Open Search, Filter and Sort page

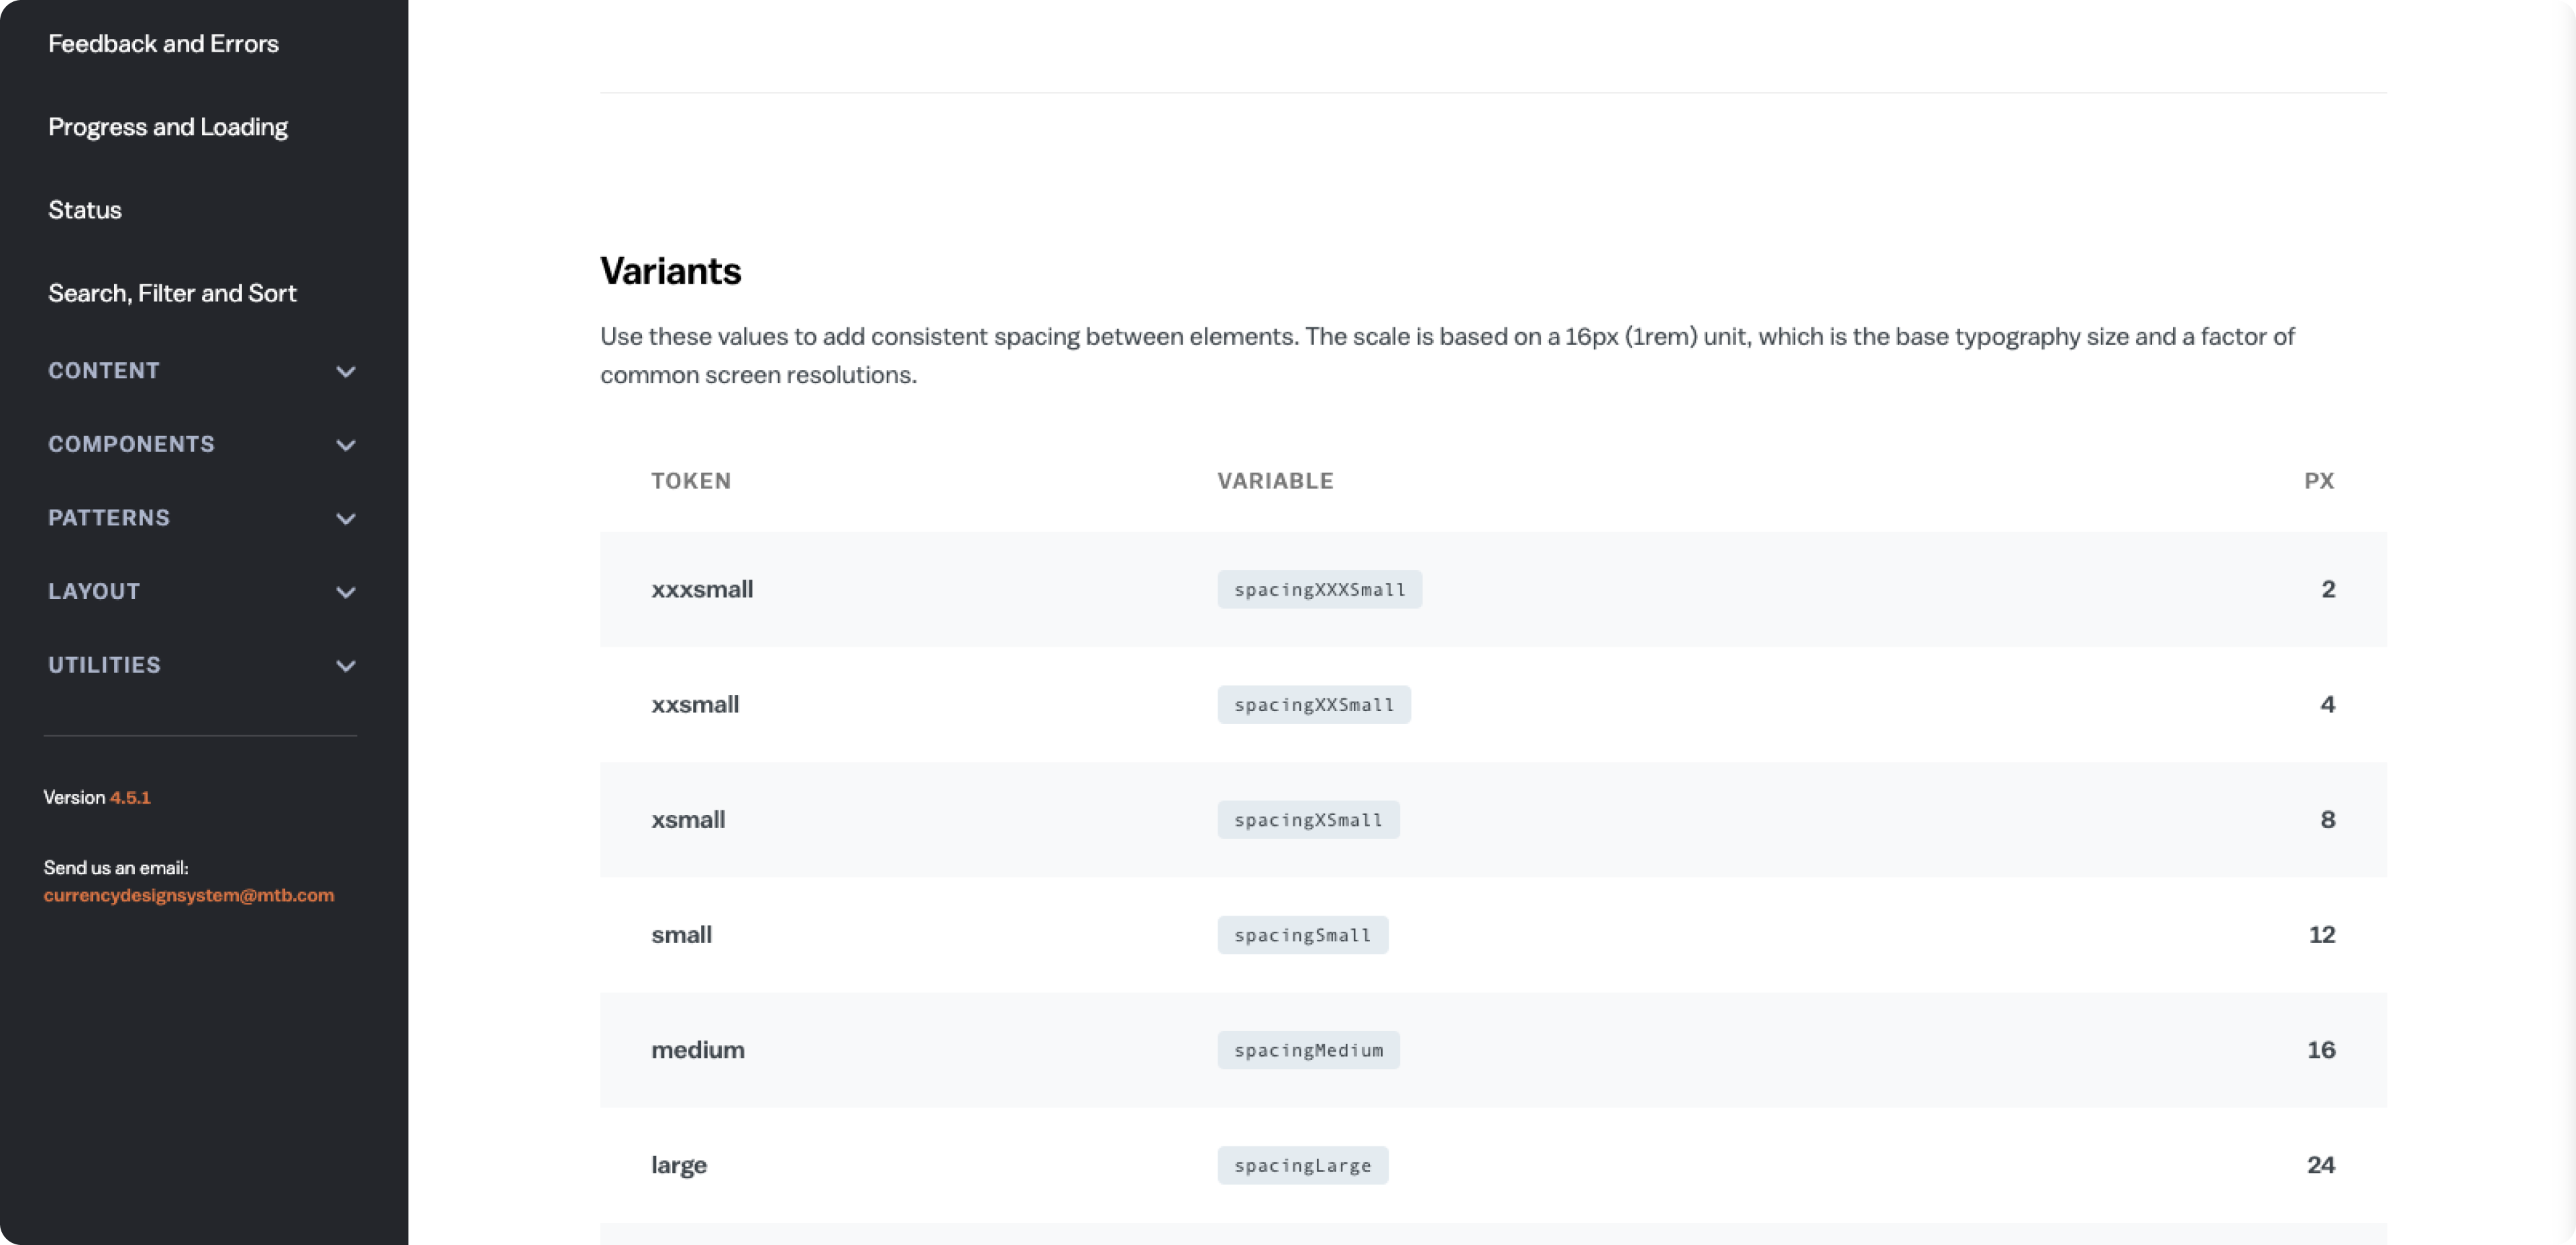pyautogui.click(x=172, y=293)
